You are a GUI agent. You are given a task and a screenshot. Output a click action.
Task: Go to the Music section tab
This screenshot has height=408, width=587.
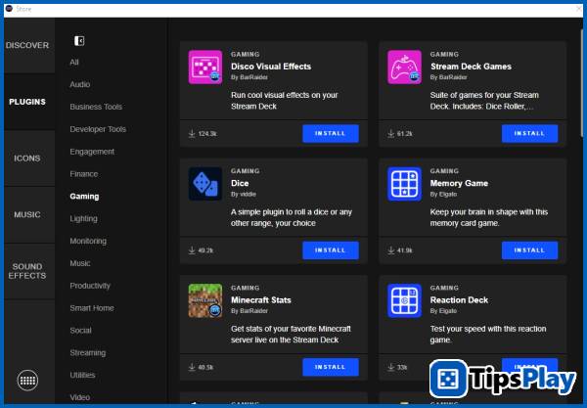(x=27, y=215)
